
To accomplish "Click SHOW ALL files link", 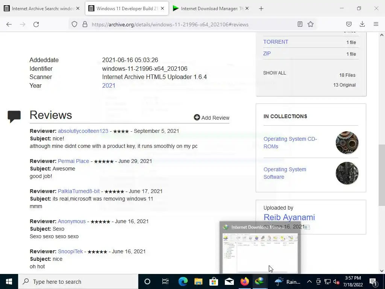I will click(274, 73).
